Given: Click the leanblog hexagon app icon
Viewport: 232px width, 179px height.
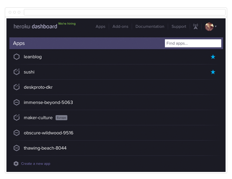Looking at the screenshot, I should [x=16, y=57].
